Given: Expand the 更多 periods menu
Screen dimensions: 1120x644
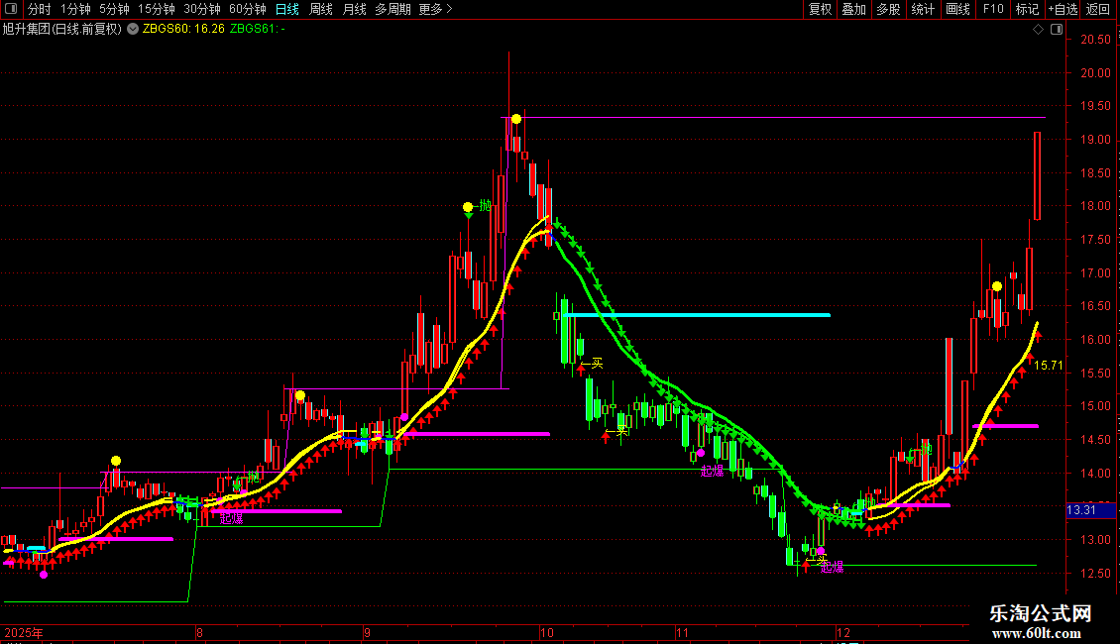Looking at the screenshot, I should 435,9.
